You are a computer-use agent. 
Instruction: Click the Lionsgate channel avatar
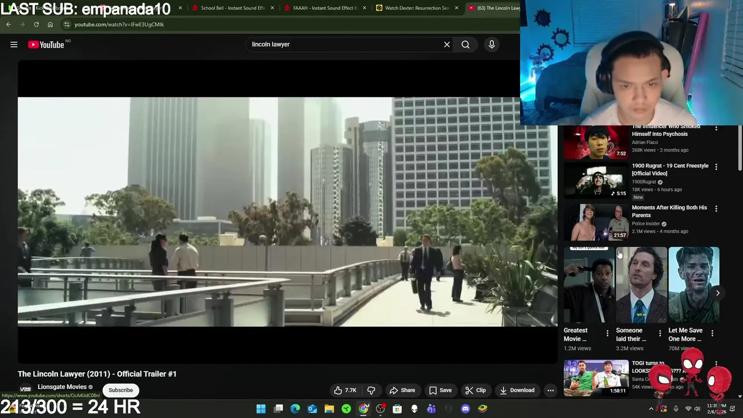[x=26, y=390]
